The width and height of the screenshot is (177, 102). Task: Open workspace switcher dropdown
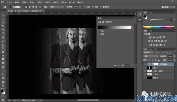(168, 7)
